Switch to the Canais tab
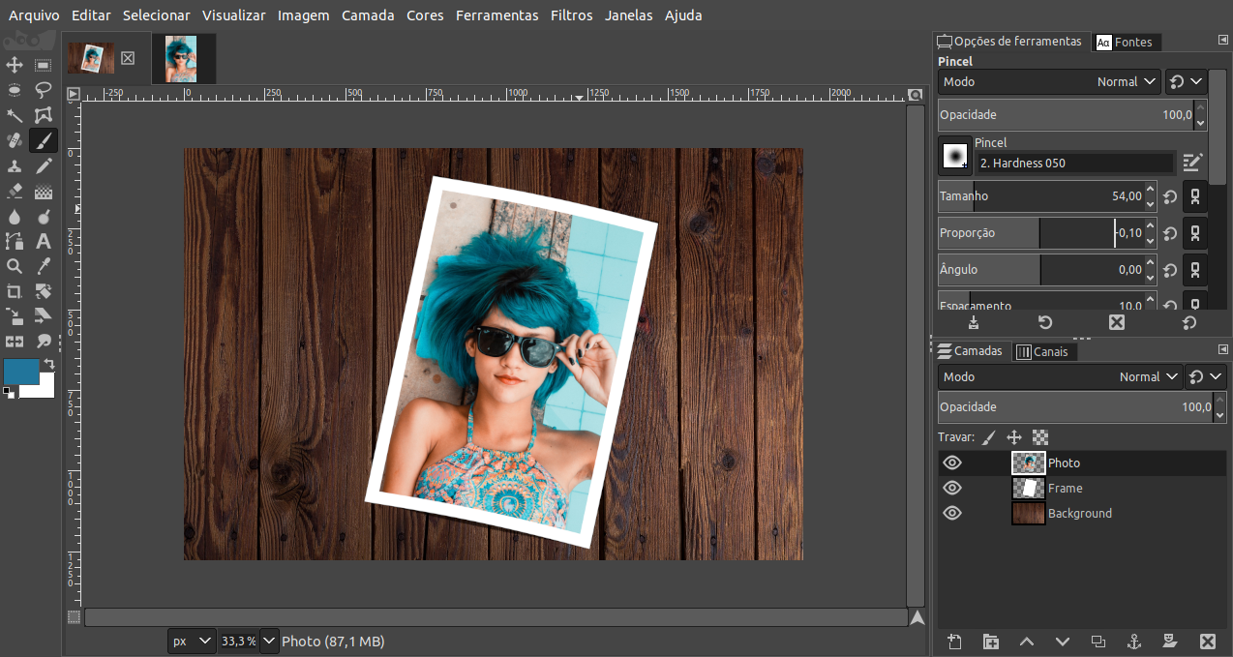Image resolution: width=1233 pixels, height=657 pixels. pyautogui.click(x=1045, y=351)
